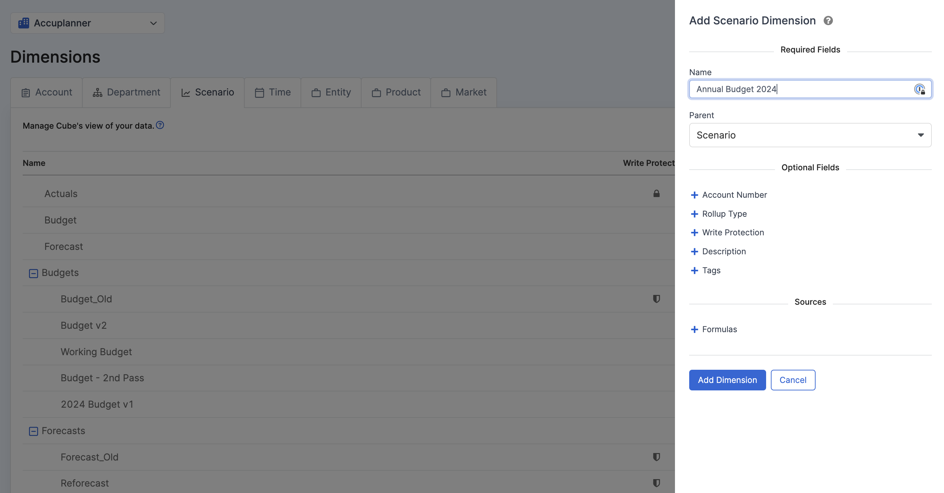Click the Market tab briefcase icon
944x493 pixels.
[446, 93]
